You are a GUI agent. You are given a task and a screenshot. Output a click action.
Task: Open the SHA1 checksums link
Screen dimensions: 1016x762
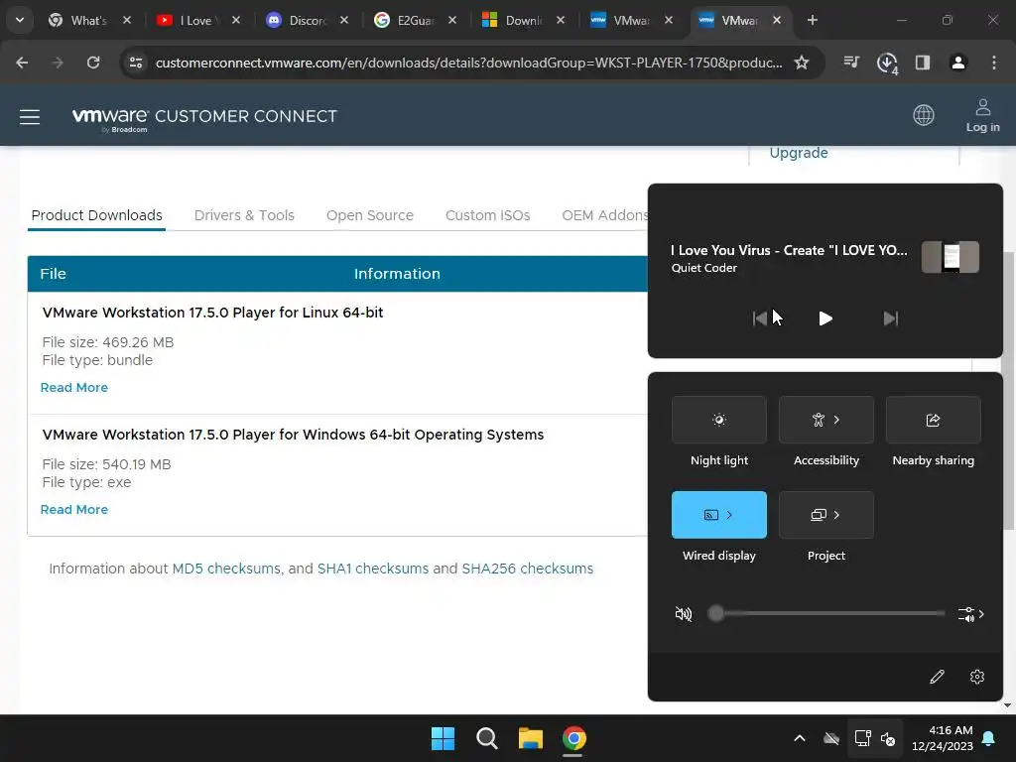373,569
